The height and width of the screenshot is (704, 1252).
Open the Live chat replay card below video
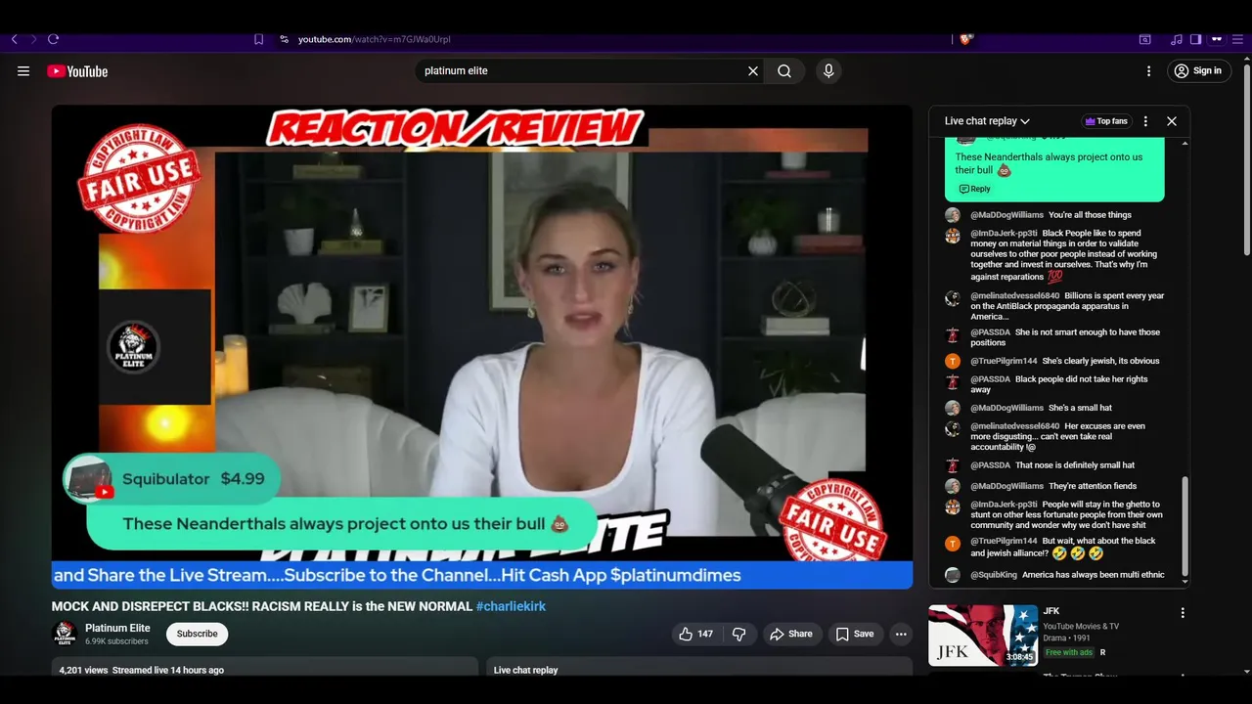coord(698,668)
